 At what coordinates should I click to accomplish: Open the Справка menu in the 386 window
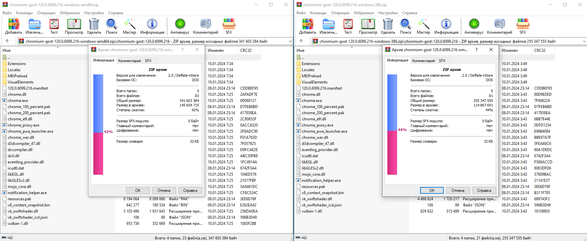[410, 13]
